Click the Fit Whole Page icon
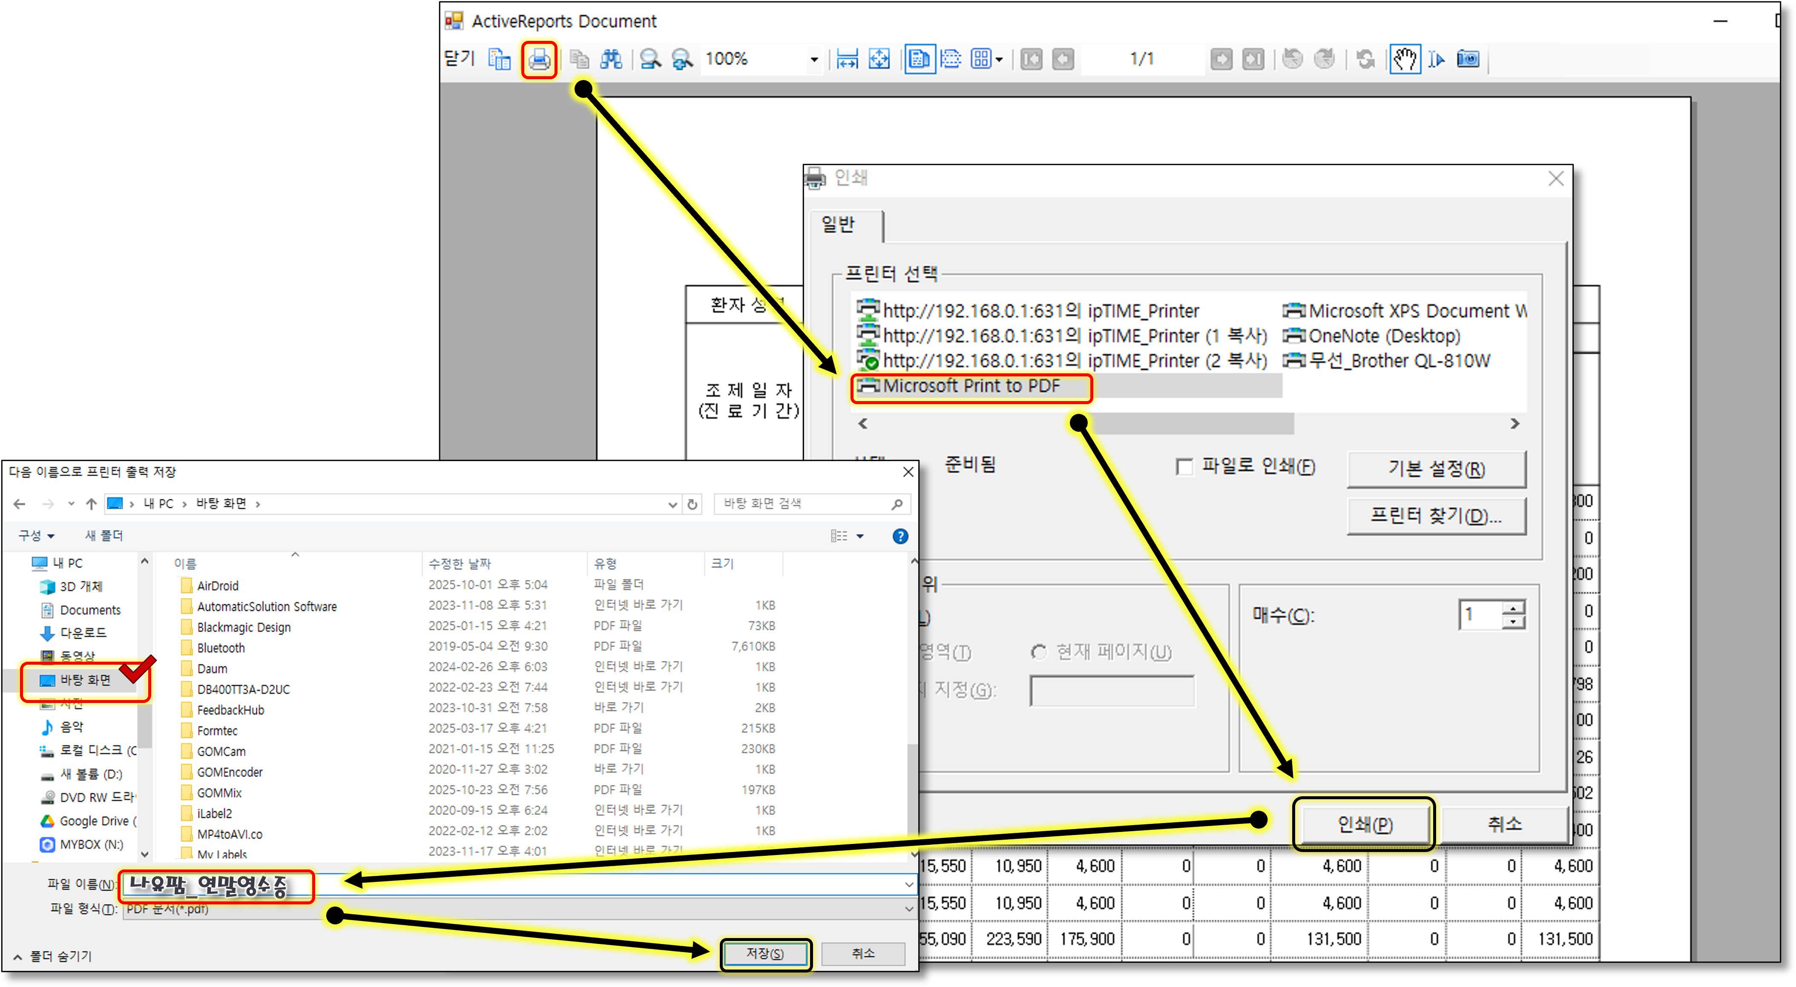The height and width of the screenshot is (987, 1796). (x=879, y=60)
